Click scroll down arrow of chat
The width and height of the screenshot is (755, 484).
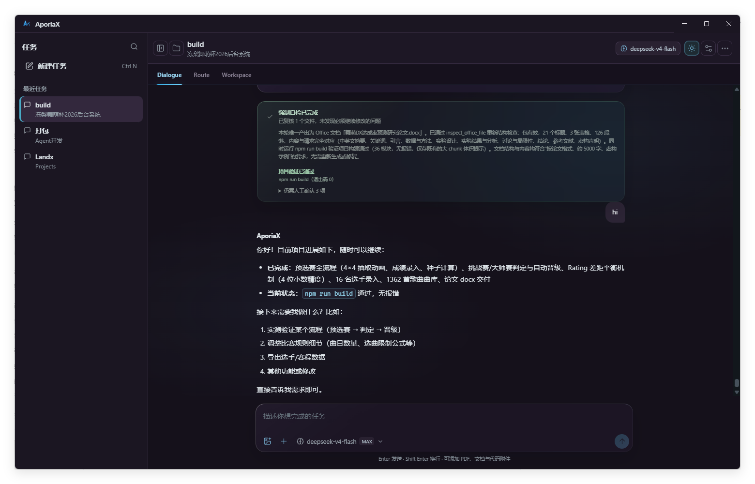[x=737, y=393]
